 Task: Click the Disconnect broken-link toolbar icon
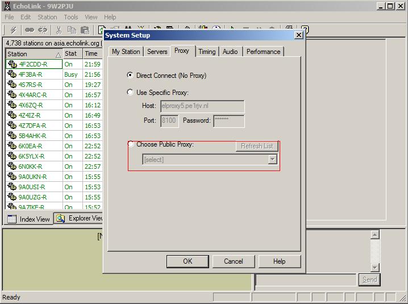(x=43, y=30)
